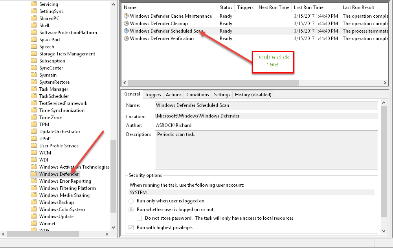
Task: Select the Speech folder icon
Action: pyautogui.click(x=34, y=46)
